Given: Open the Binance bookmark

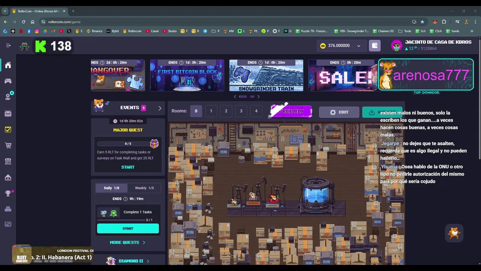Looking at the screenshot, I should (x=94, y=31).
